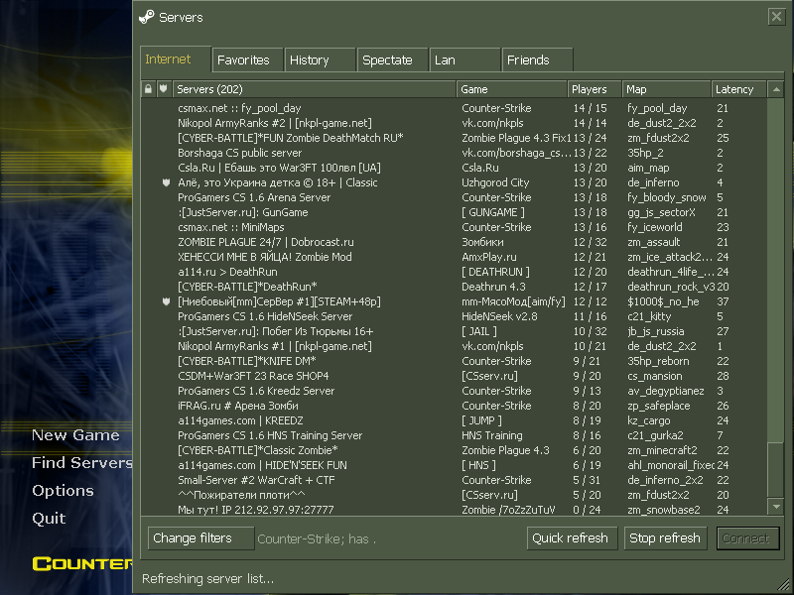
Task: Click Quit in main menu
Action: [49, 519]
